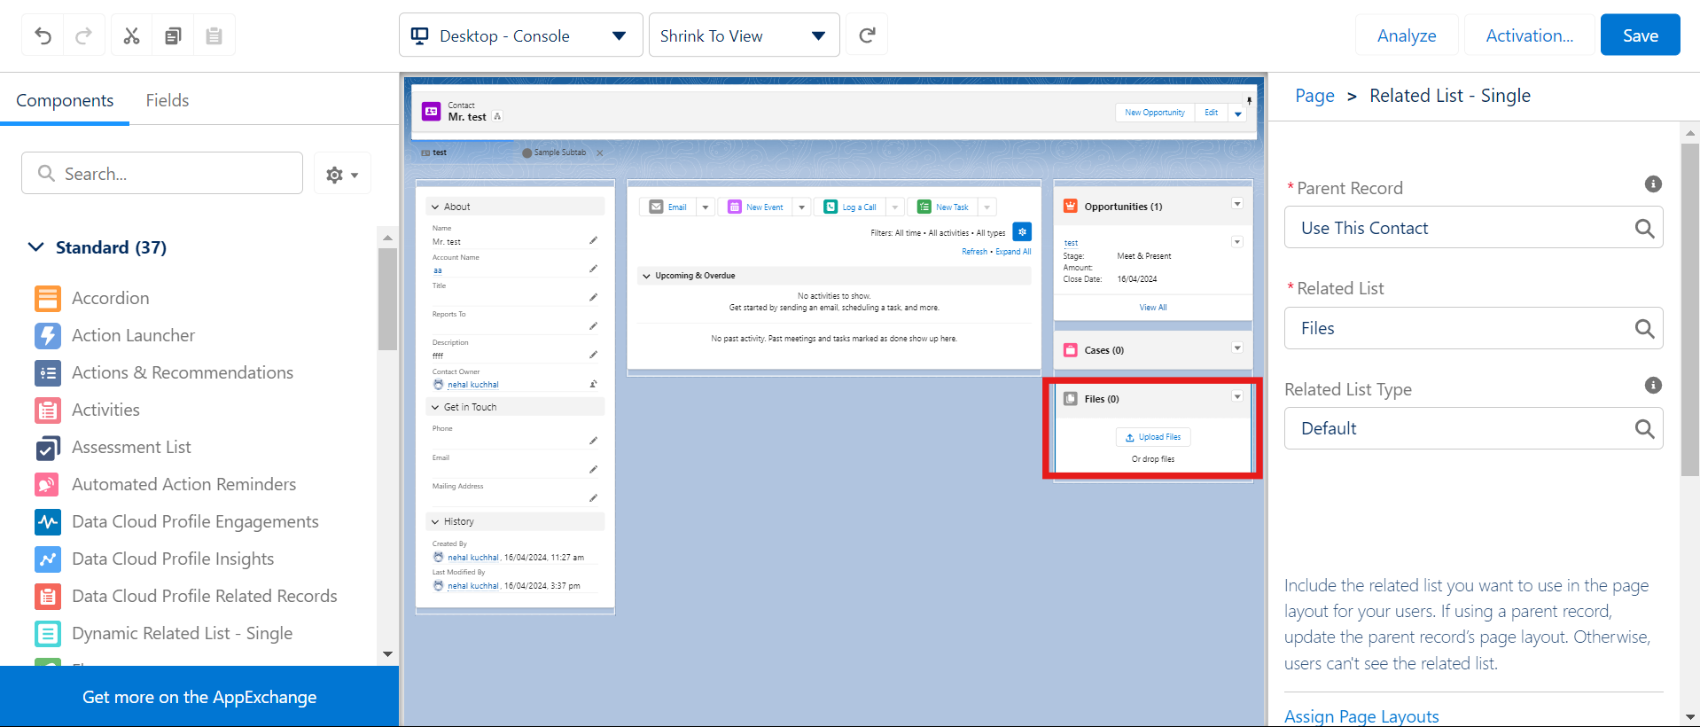Open Related List Type info tooltip
1700x727 pixels.
(1653, 386)
